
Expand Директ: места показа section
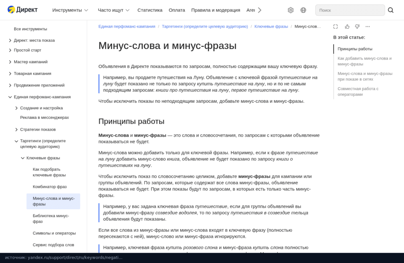pos(10,41)
